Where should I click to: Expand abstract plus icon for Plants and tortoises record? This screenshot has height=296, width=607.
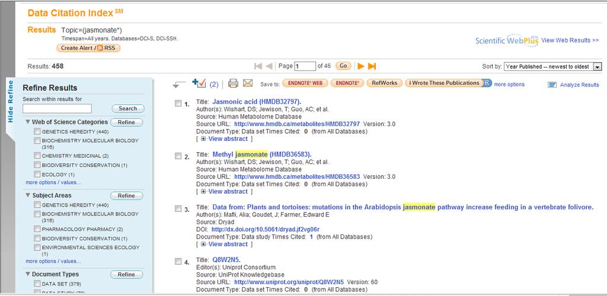click(x=204, y=244)
